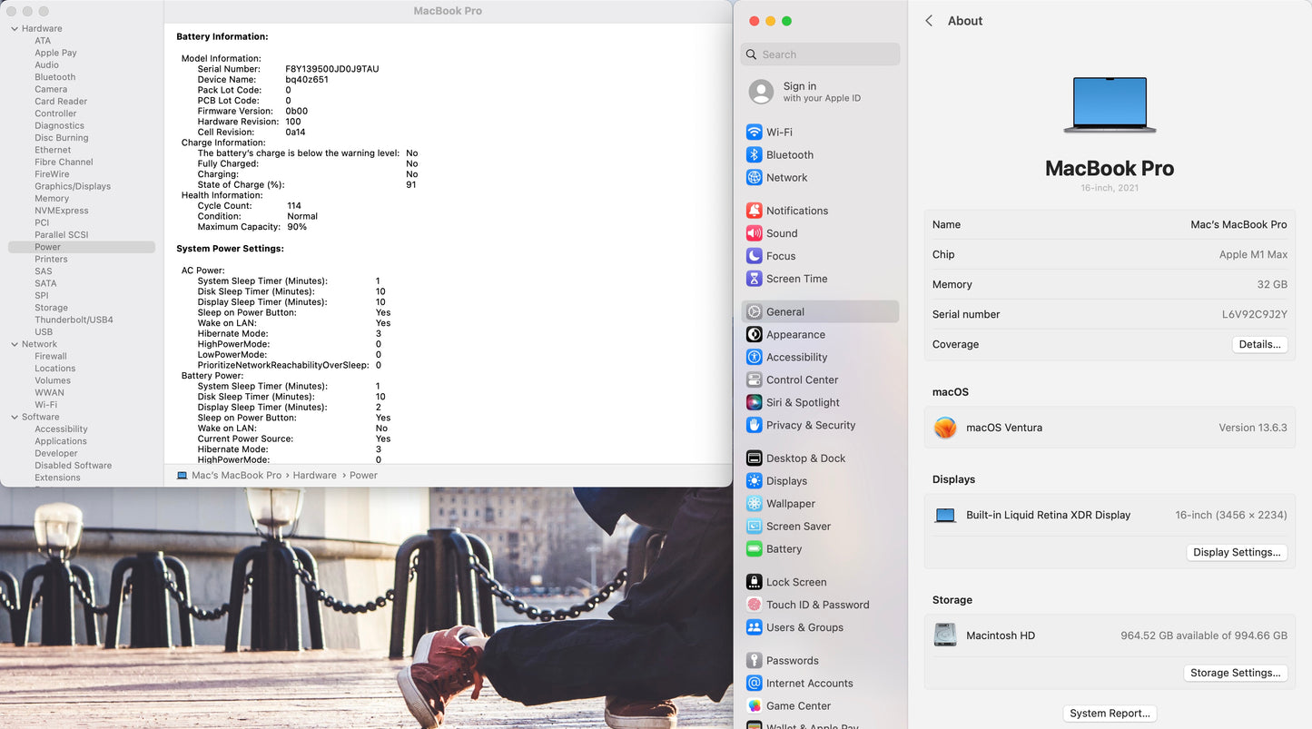The image size is (1312, 729).
Task: Select the Touch ID & Password icon
Action: point(754,605)
